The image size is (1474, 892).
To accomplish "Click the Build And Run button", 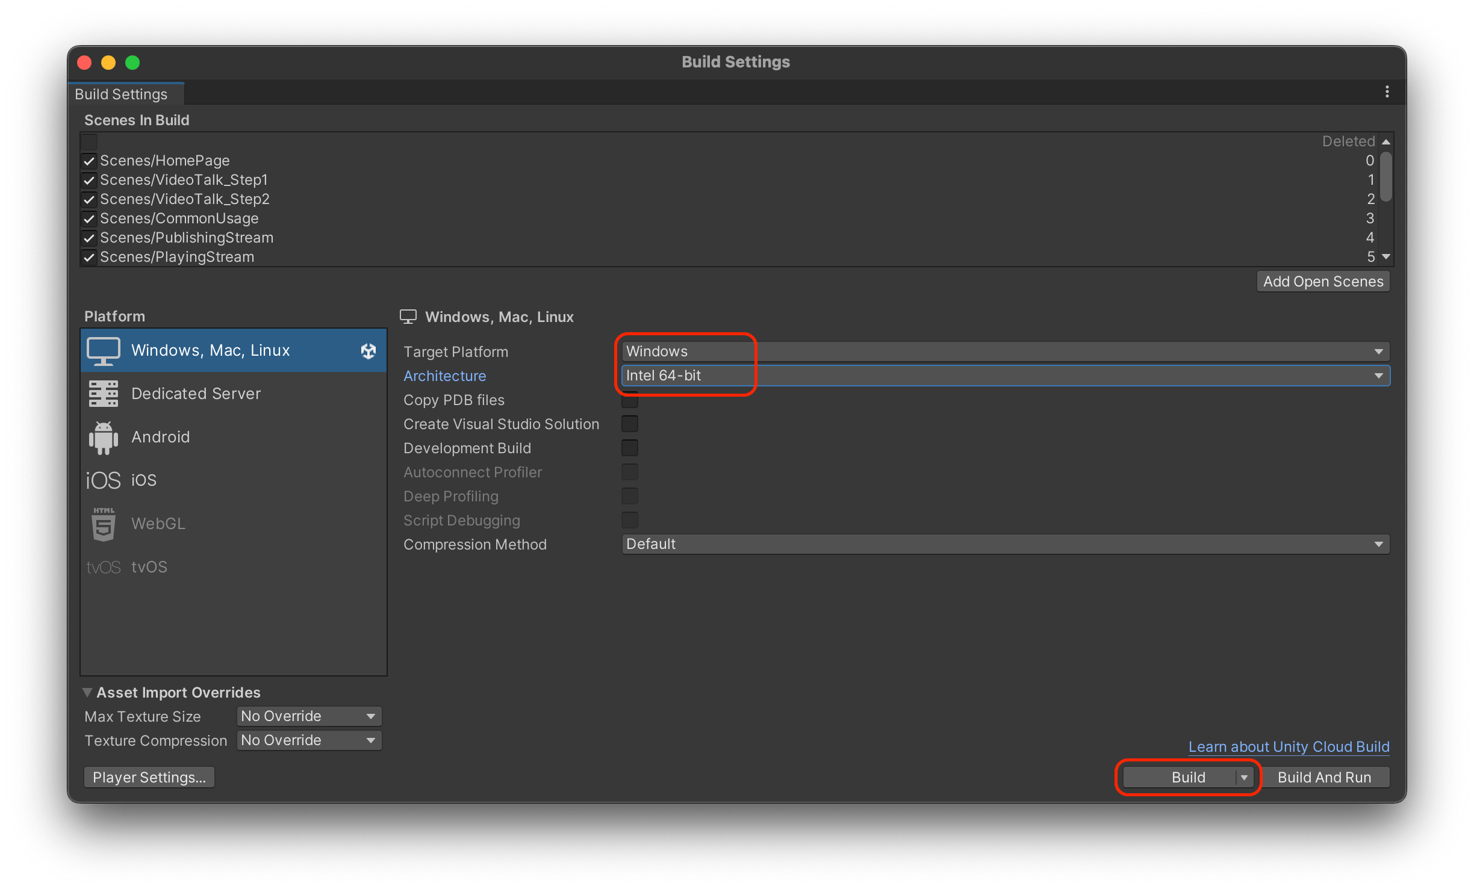I will click(x=1324, y=777).
